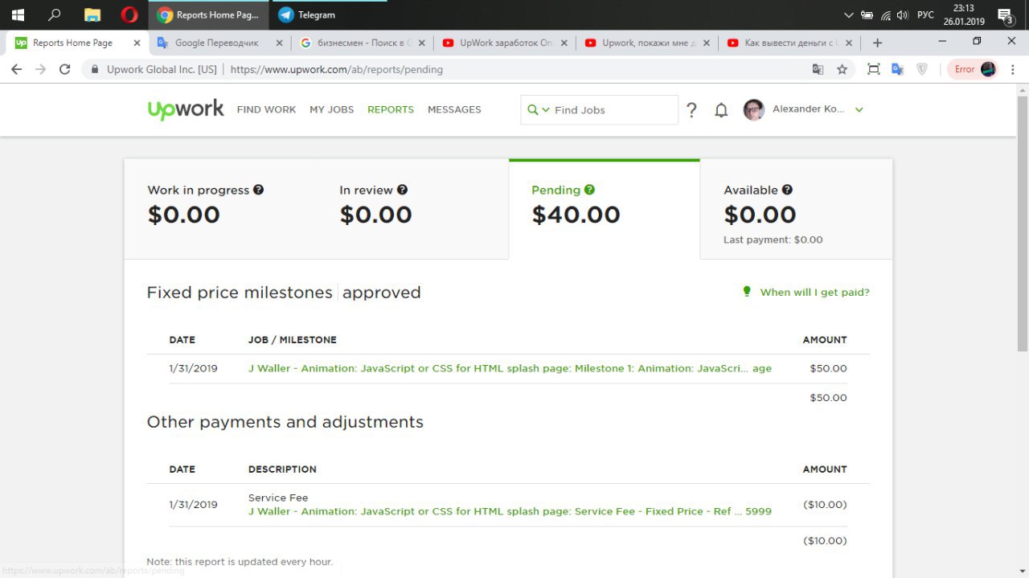Viewport: 1029px width, 578px height.
Task: Open the J Waller Service Fee link
Action: pos(510,511)
